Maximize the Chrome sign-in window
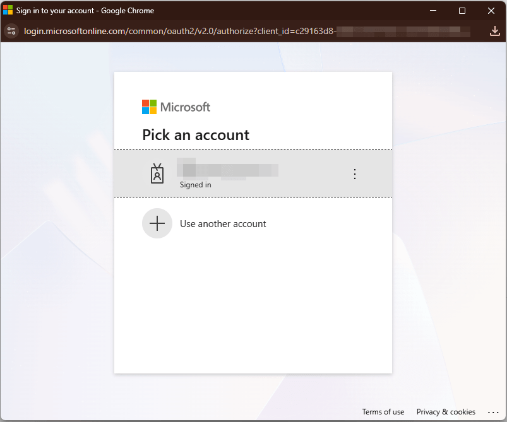This screenshot has height=422, width=507. coord(462,11)
